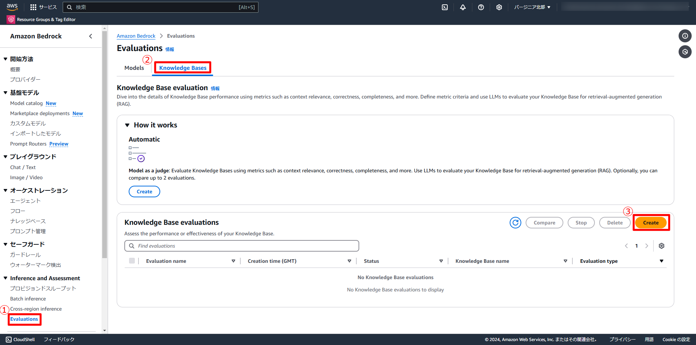696x345 pixels.
Task: Select all evaluations checkbox in table header
Action: pyautogui.click(x=132, y=261)
